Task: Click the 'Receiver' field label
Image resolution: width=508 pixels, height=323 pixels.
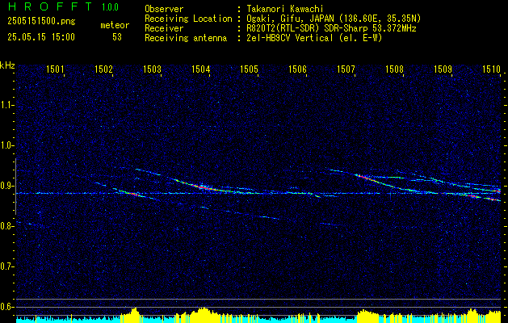Action: click(x=164, y=28)
